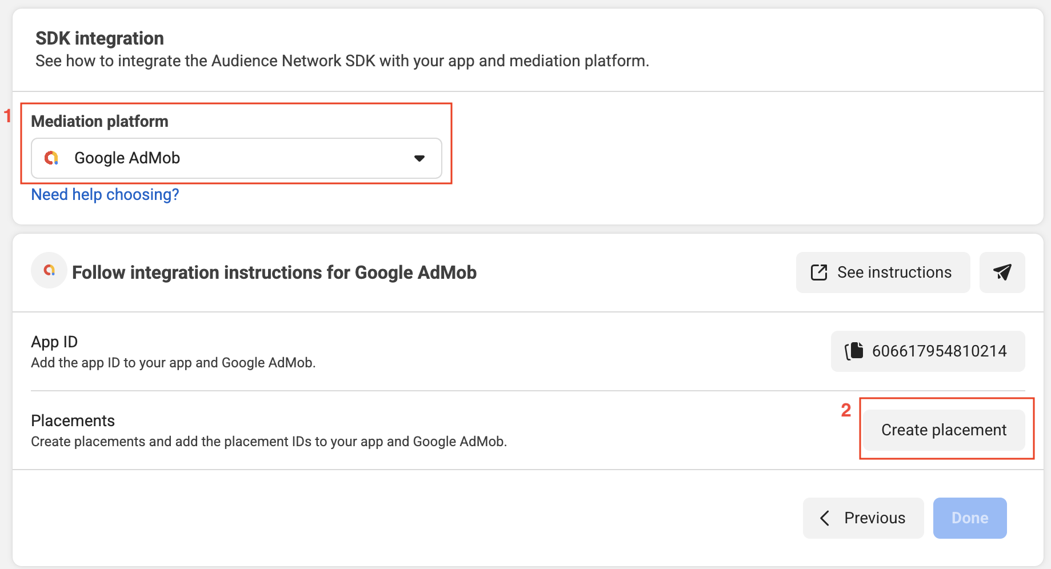Image resolution: width=1051 pixels, height=569 pixels.
Task: Click the dropdown caret beside Google AdMob
Action: 419,158
